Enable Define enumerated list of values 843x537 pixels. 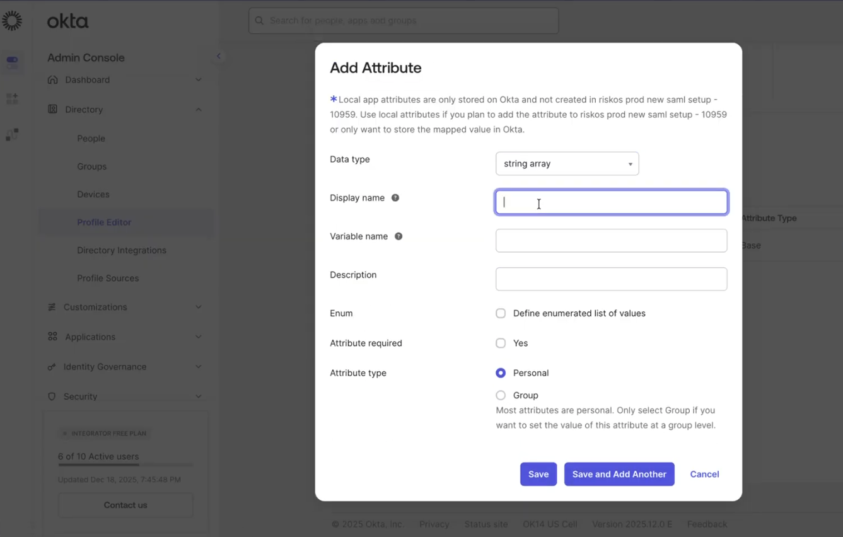click(501, 313)
